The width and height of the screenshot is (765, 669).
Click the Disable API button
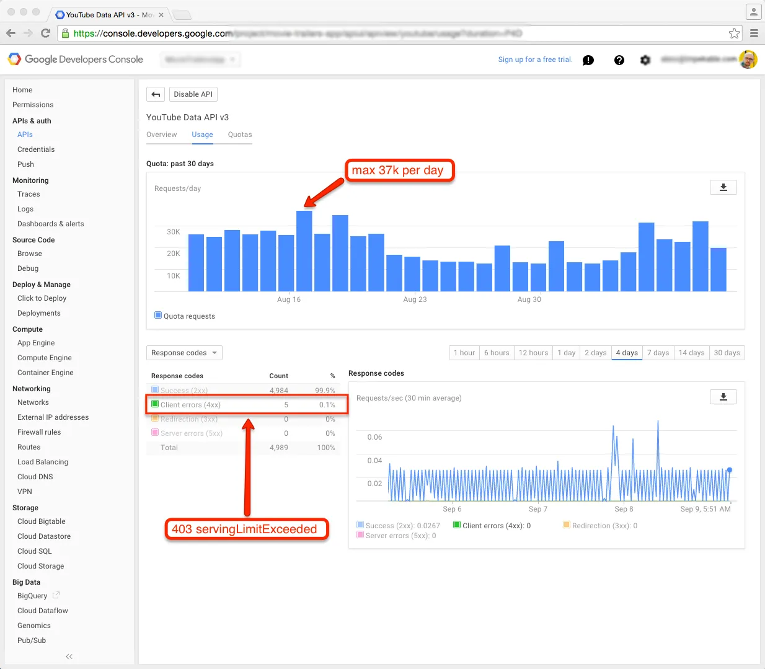pyautogui.click(x=193, y=94)
